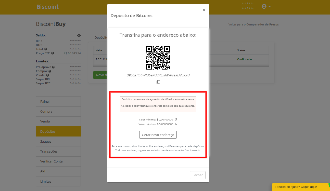
Task: Click the help icon next to Preço BTC
Action: click(53, 53)
